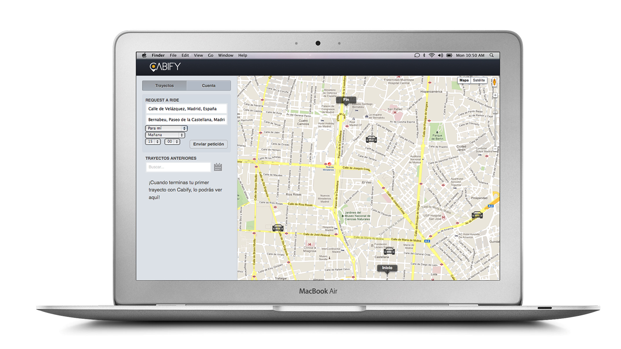Viewport: 621px width, 349px height.
Task: Click the Parque de Berlín tree icon
Action: click(437, 132)
